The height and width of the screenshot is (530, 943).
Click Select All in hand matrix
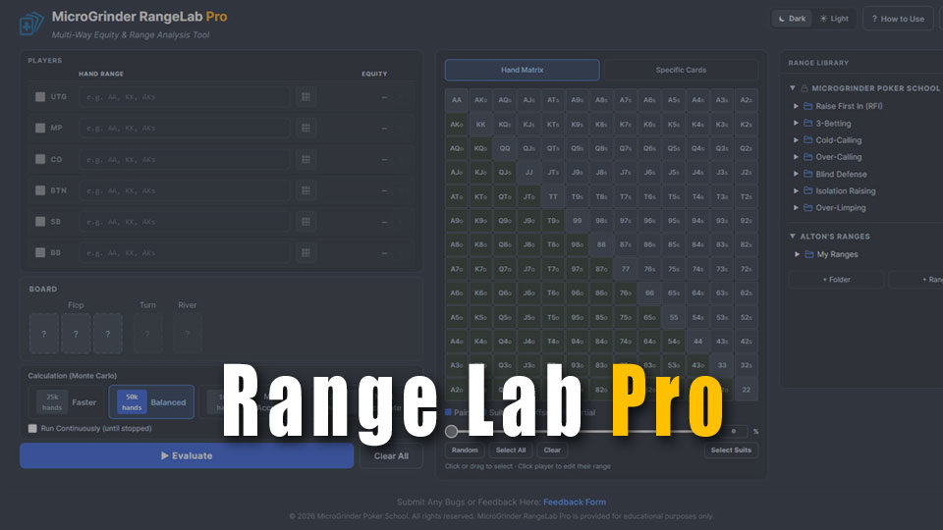click(x=511, y=450)
